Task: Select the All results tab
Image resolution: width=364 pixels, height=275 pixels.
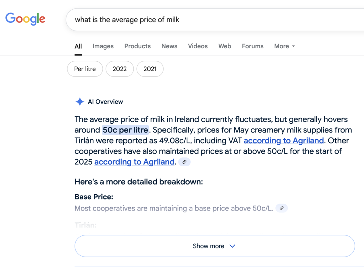Action: pos(78,46)
